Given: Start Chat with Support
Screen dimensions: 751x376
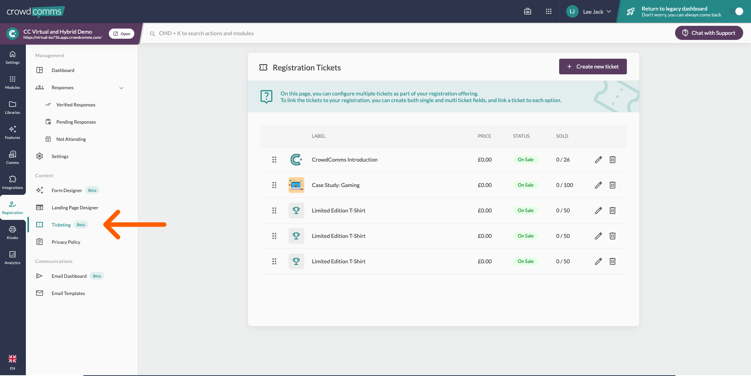Looking at the screenshot, I should tap(708, 33).
